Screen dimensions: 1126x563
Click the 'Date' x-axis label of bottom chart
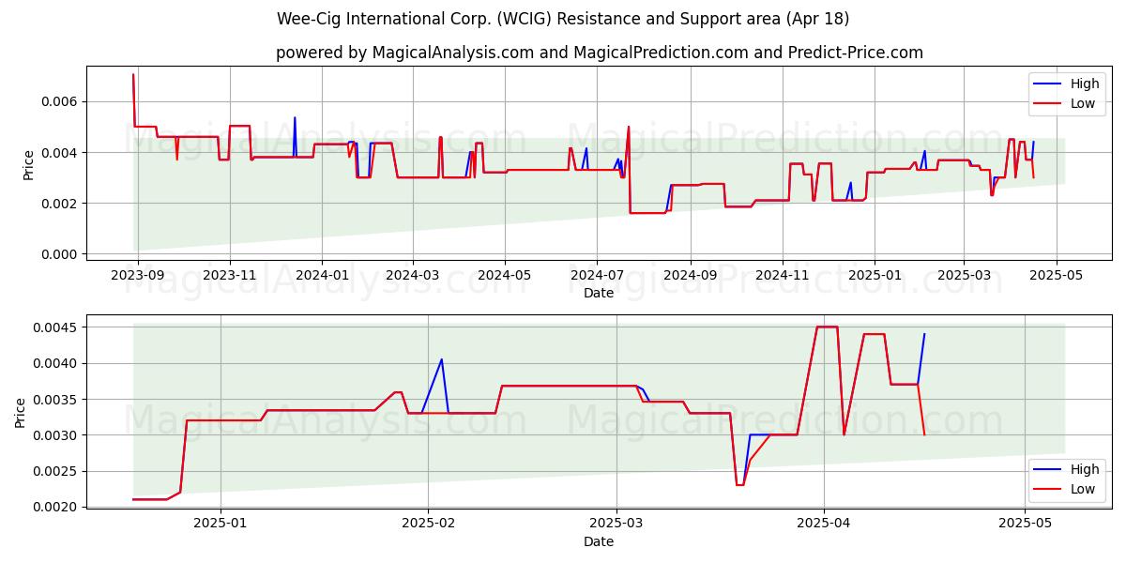[x=599, y=541]
